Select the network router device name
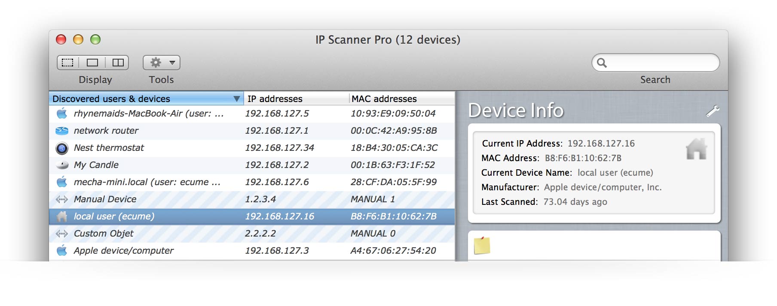The image size is (777, 306). pyautogui.click(x=106, y=131)
